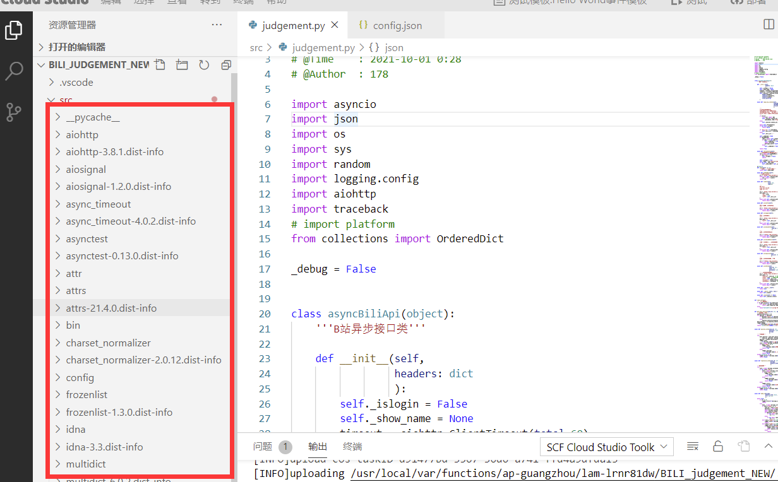Click the New Folder icon in Explorer
The image size is (778, 482).
pyautogui.click(x=182, y=64)
